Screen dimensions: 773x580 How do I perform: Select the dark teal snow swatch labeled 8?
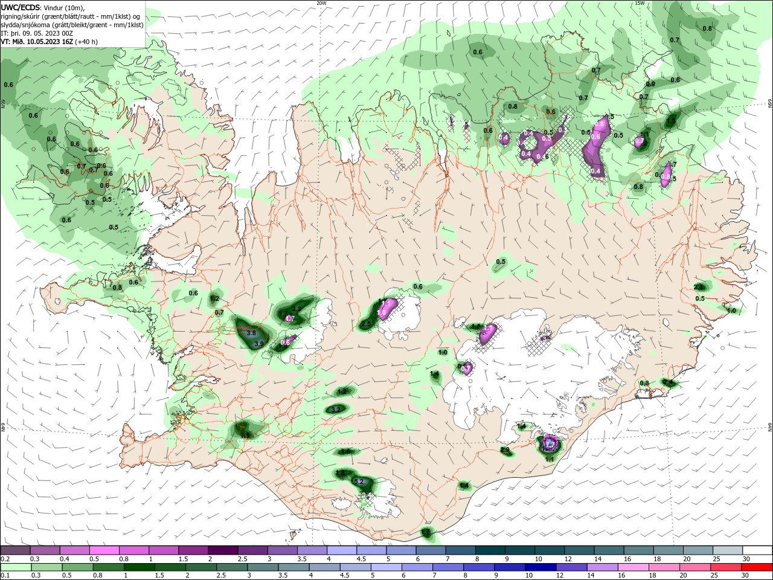[490, 550]
